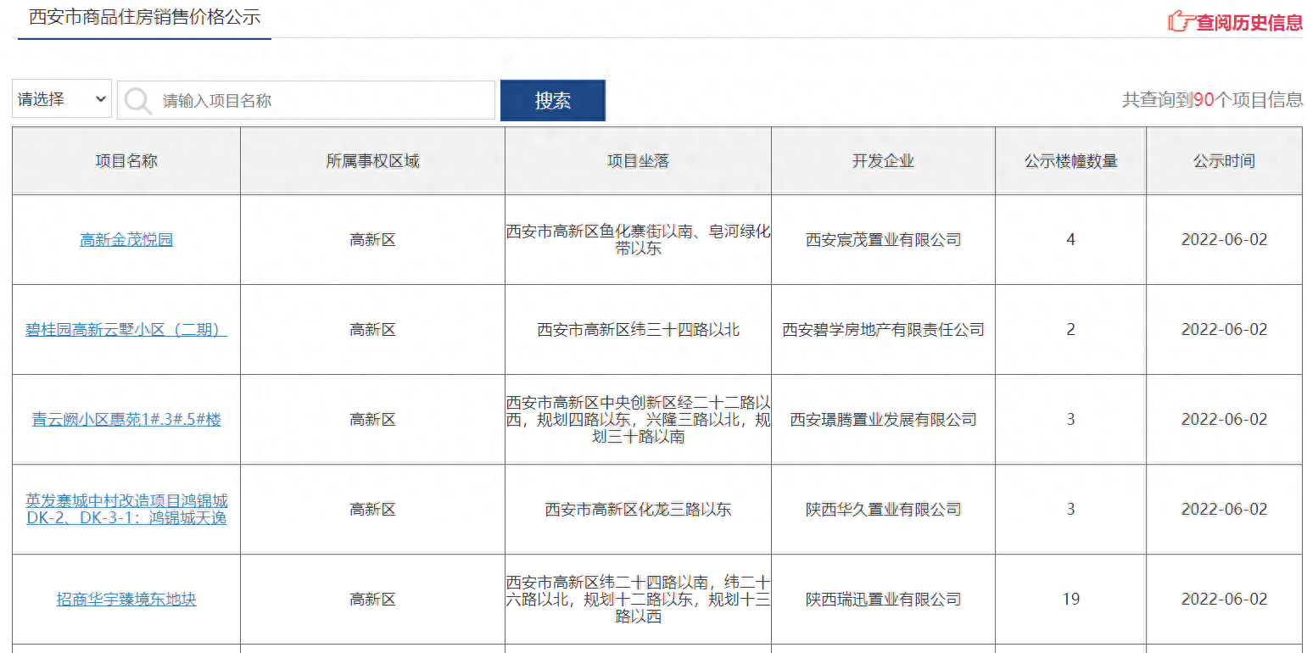
Task: Click address 西安市高新区纬三十四路以北
Action: [638, 330]
